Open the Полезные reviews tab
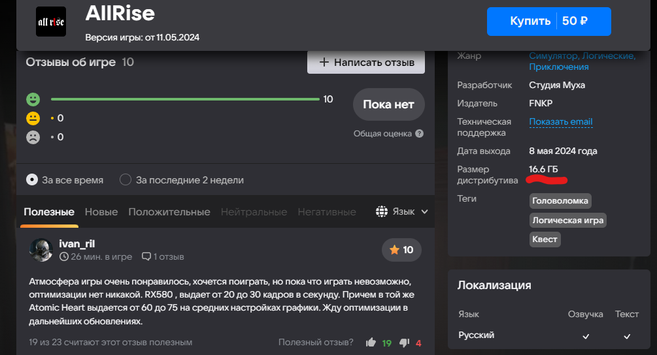Viewport: 657px width, 355px height. pos(49,212)
